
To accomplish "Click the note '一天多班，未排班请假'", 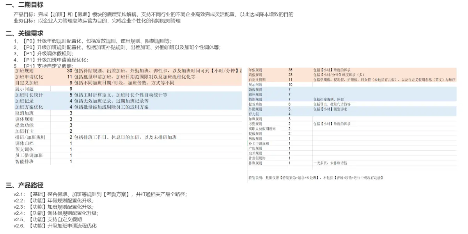I will [330, 163].
